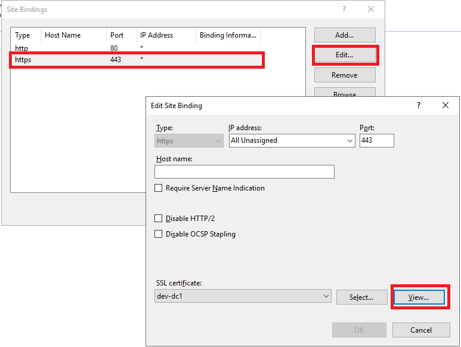
Task: Click the Port field showing 443
Action: tap(376, 140)
